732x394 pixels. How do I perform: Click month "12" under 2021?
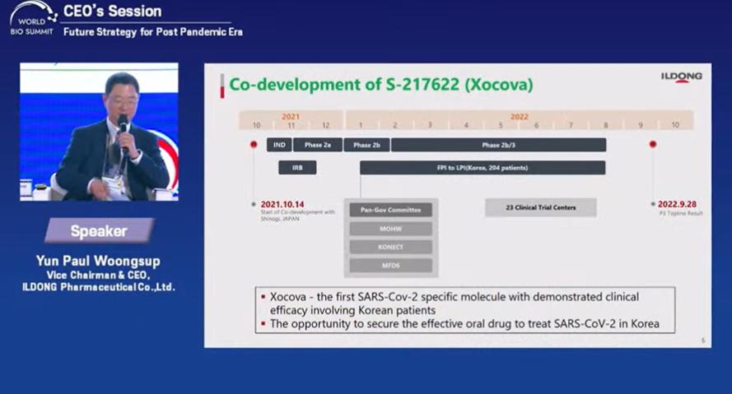[x=326, y=125]
